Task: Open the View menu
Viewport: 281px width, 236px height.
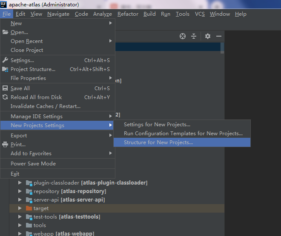Action: click(x=36, y=14)
